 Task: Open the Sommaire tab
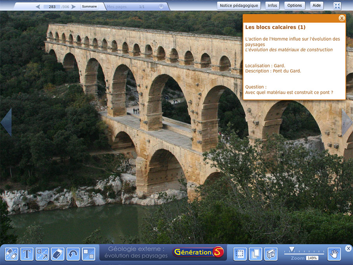click(x=89, y=7)
